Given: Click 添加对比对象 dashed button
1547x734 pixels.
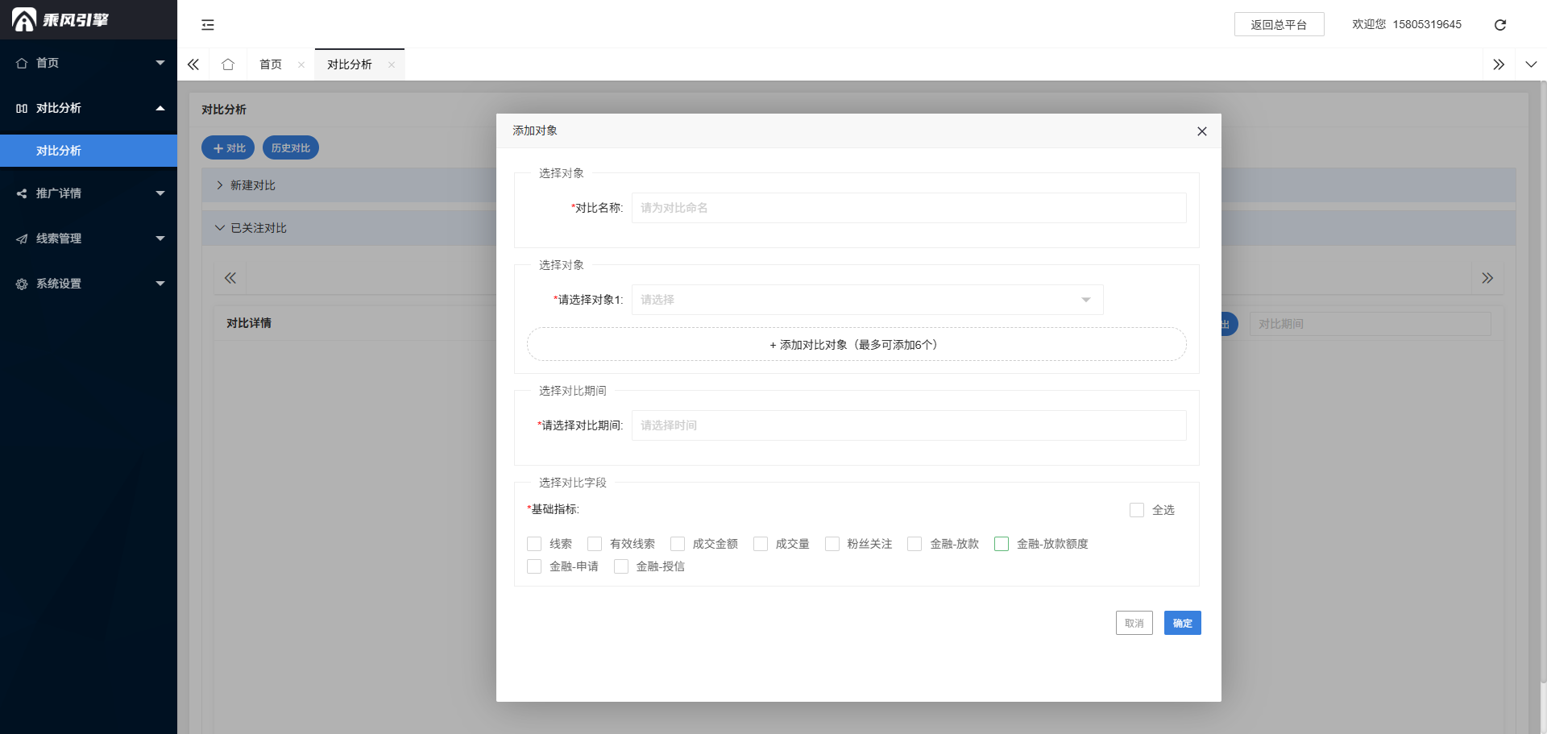Looking at the screenshot, I should [x=856, y=345].
